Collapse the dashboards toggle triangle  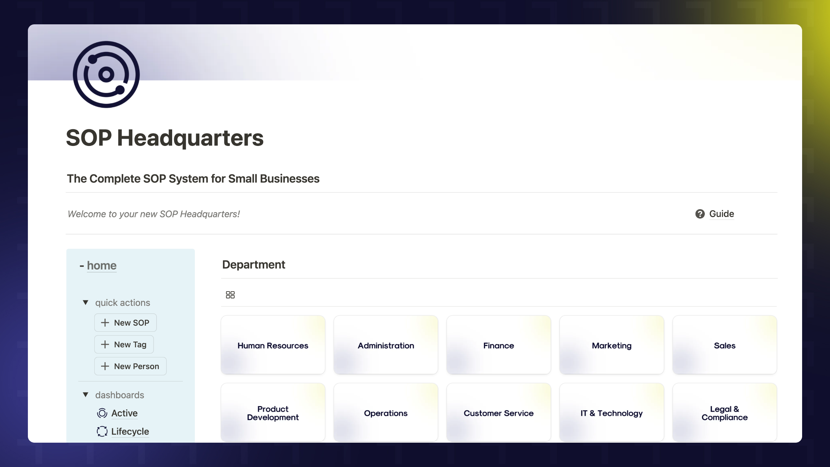(86, 395)
